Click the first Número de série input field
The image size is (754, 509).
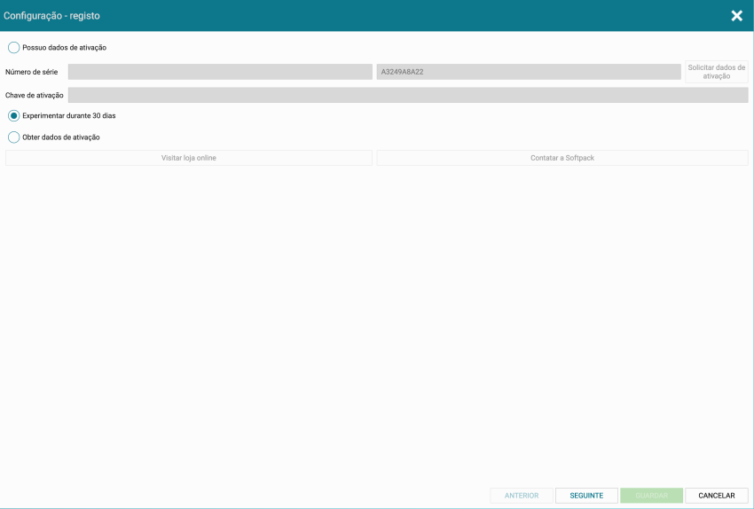pyautogui.click(x=220, y=72)
